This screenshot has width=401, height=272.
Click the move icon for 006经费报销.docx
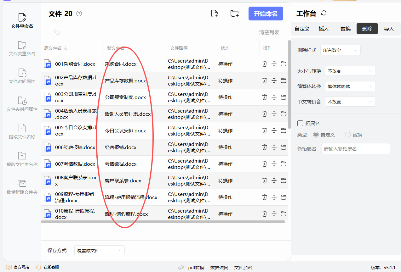(274, 147)
